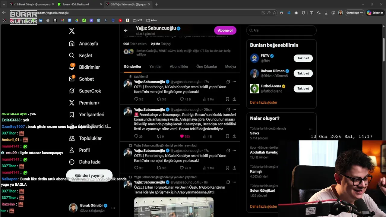
Task: Share the Becao Kasımpaşa post
Action: pyautogui.click(x=234, y=136)
